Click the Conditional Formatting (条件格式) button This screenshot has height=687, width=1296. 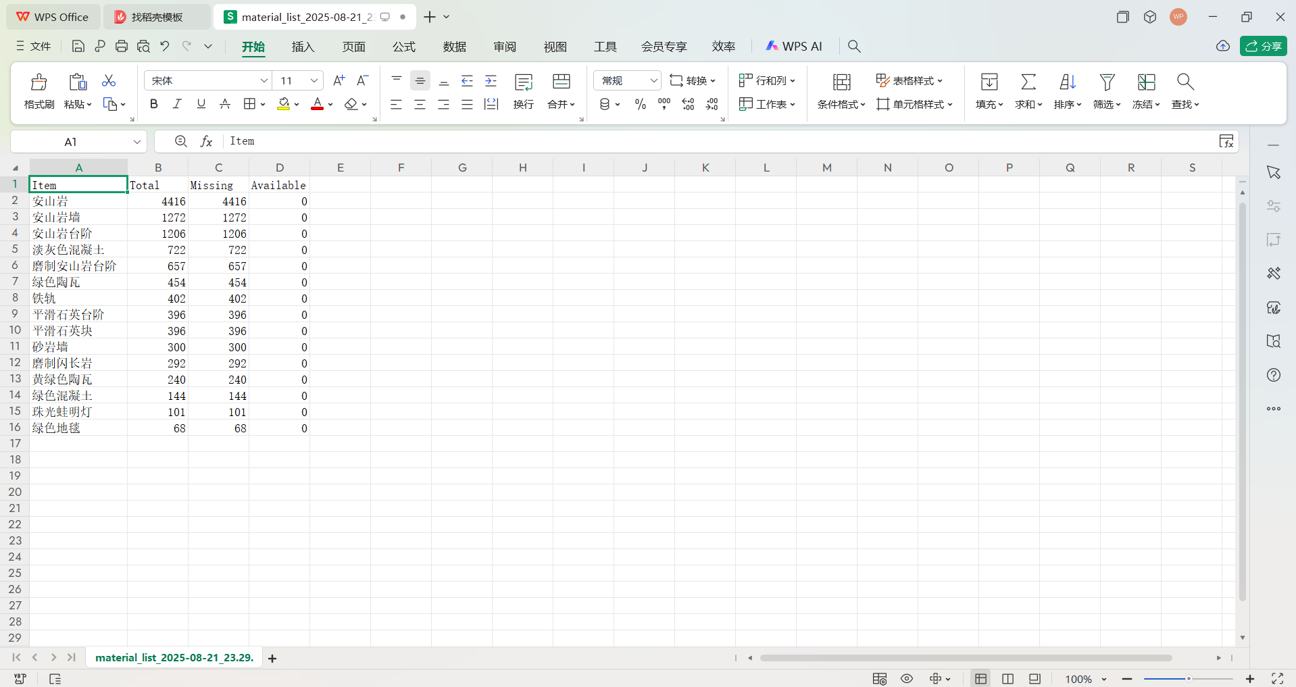(841, 91)
